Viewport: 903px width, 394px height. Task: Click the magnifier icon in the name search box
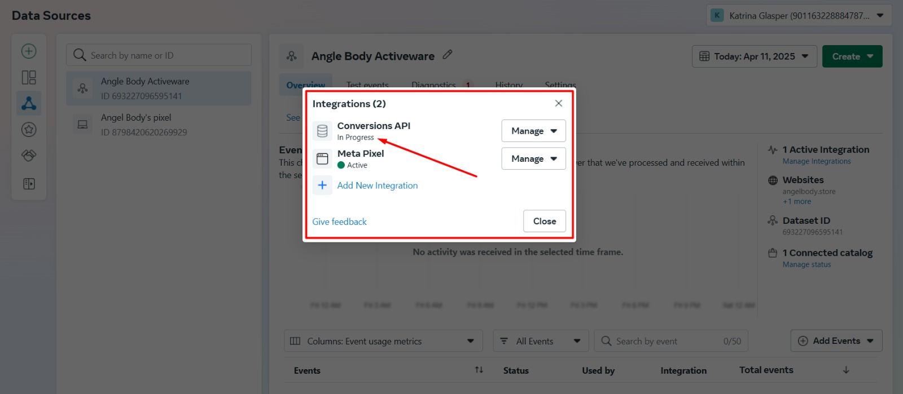click(80, 55)
